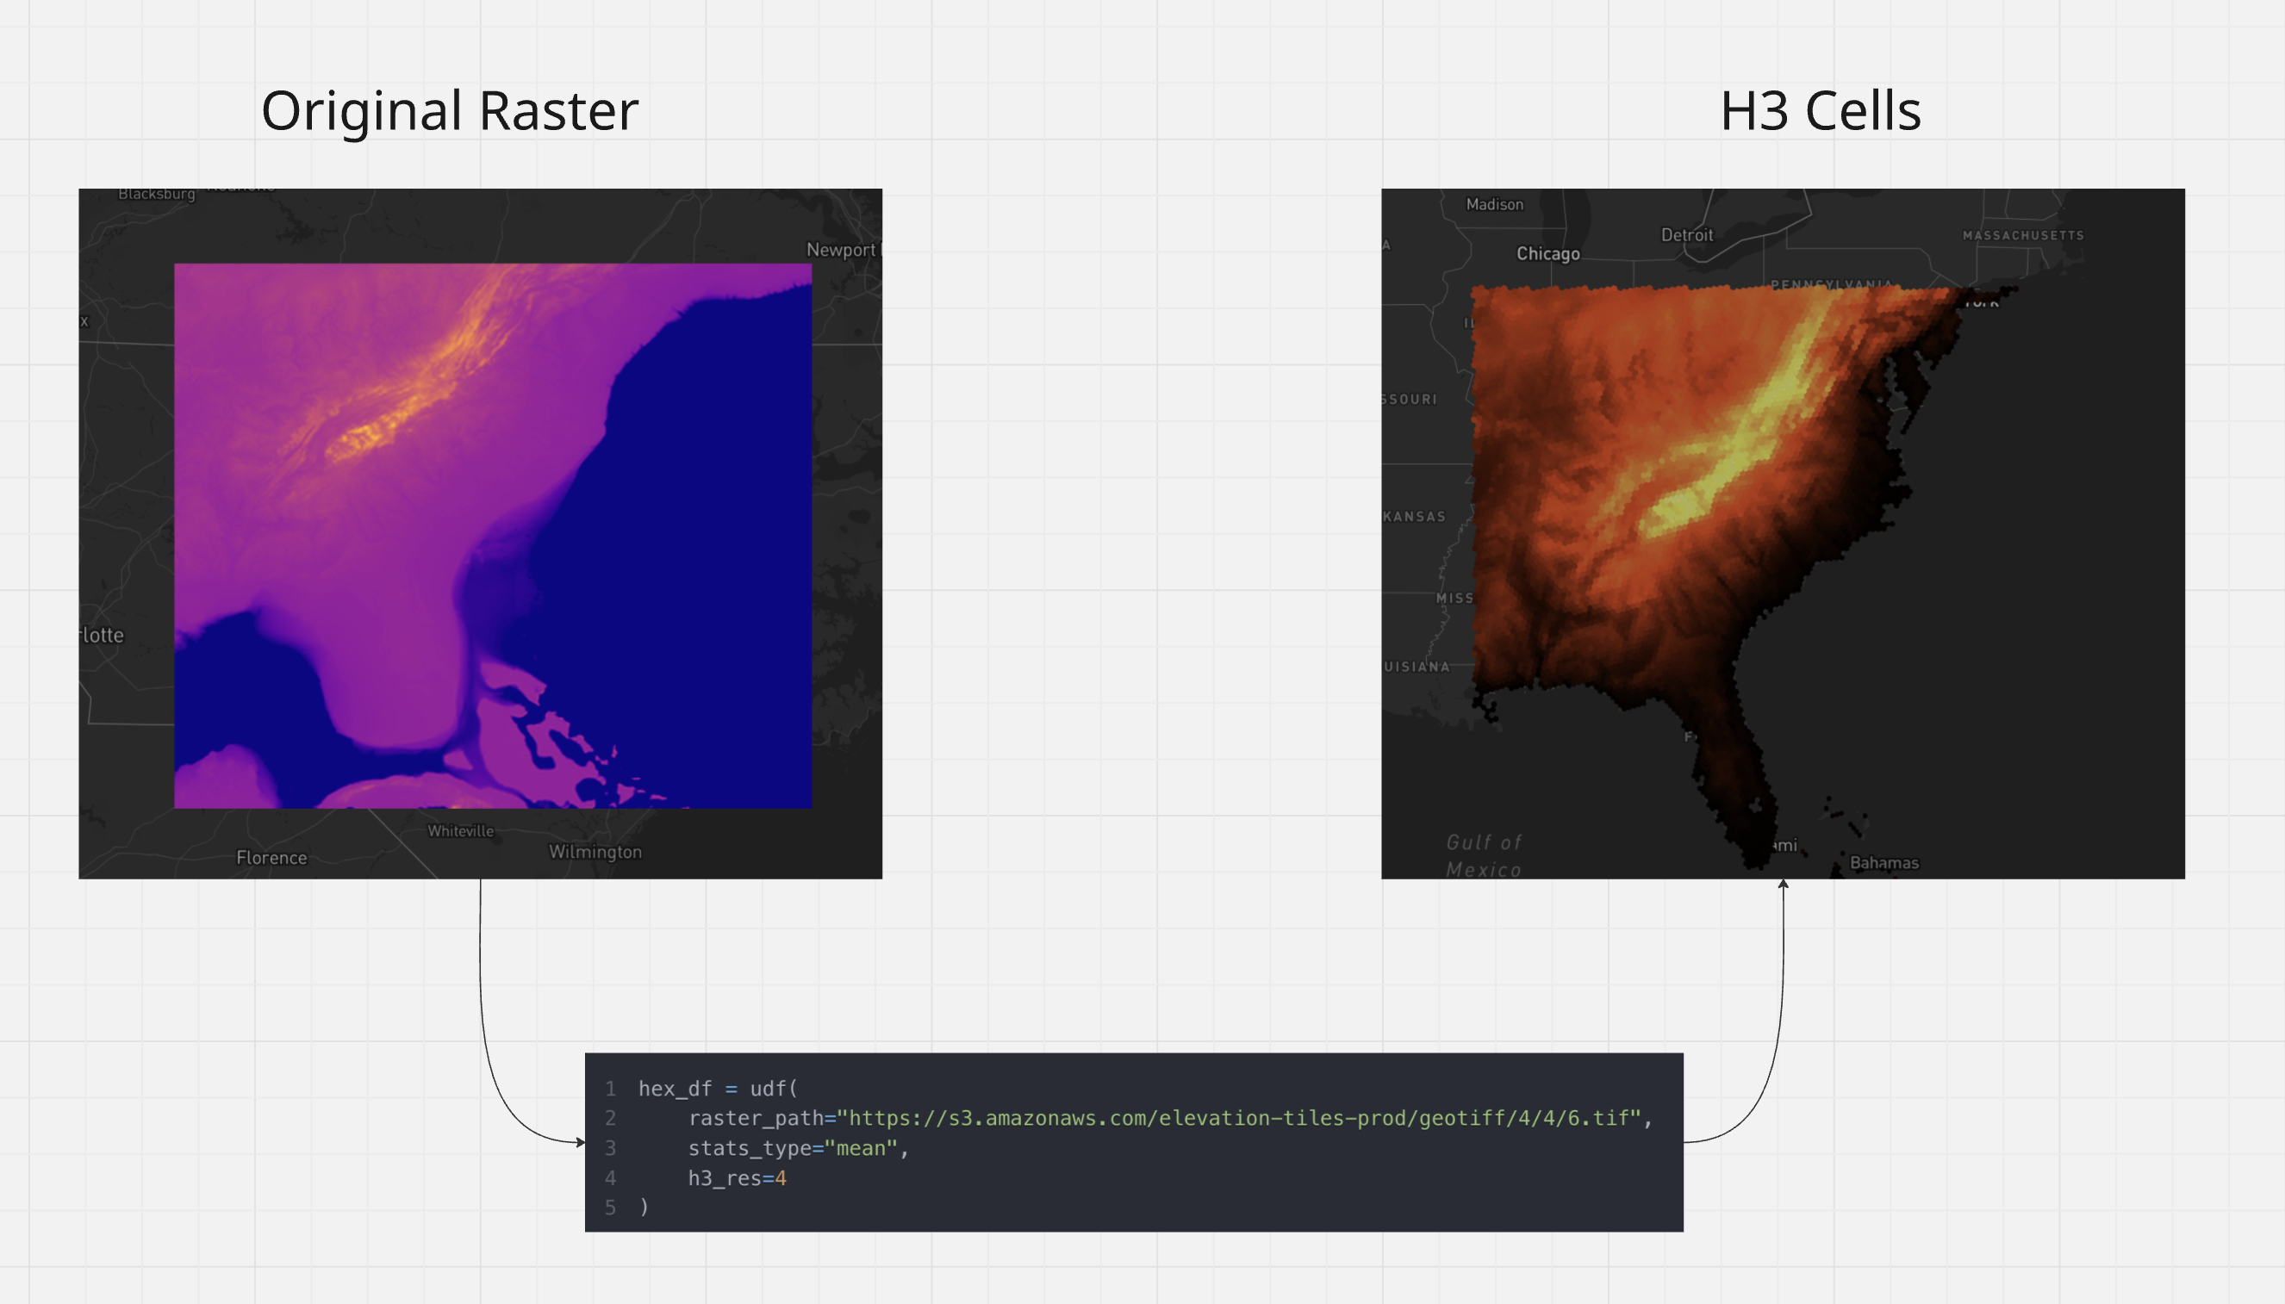The height and width of the screenshot is (1304, 2285).
Task: Click the "Gulf of Mexico" map label
Action: [x=1484, y=855]
